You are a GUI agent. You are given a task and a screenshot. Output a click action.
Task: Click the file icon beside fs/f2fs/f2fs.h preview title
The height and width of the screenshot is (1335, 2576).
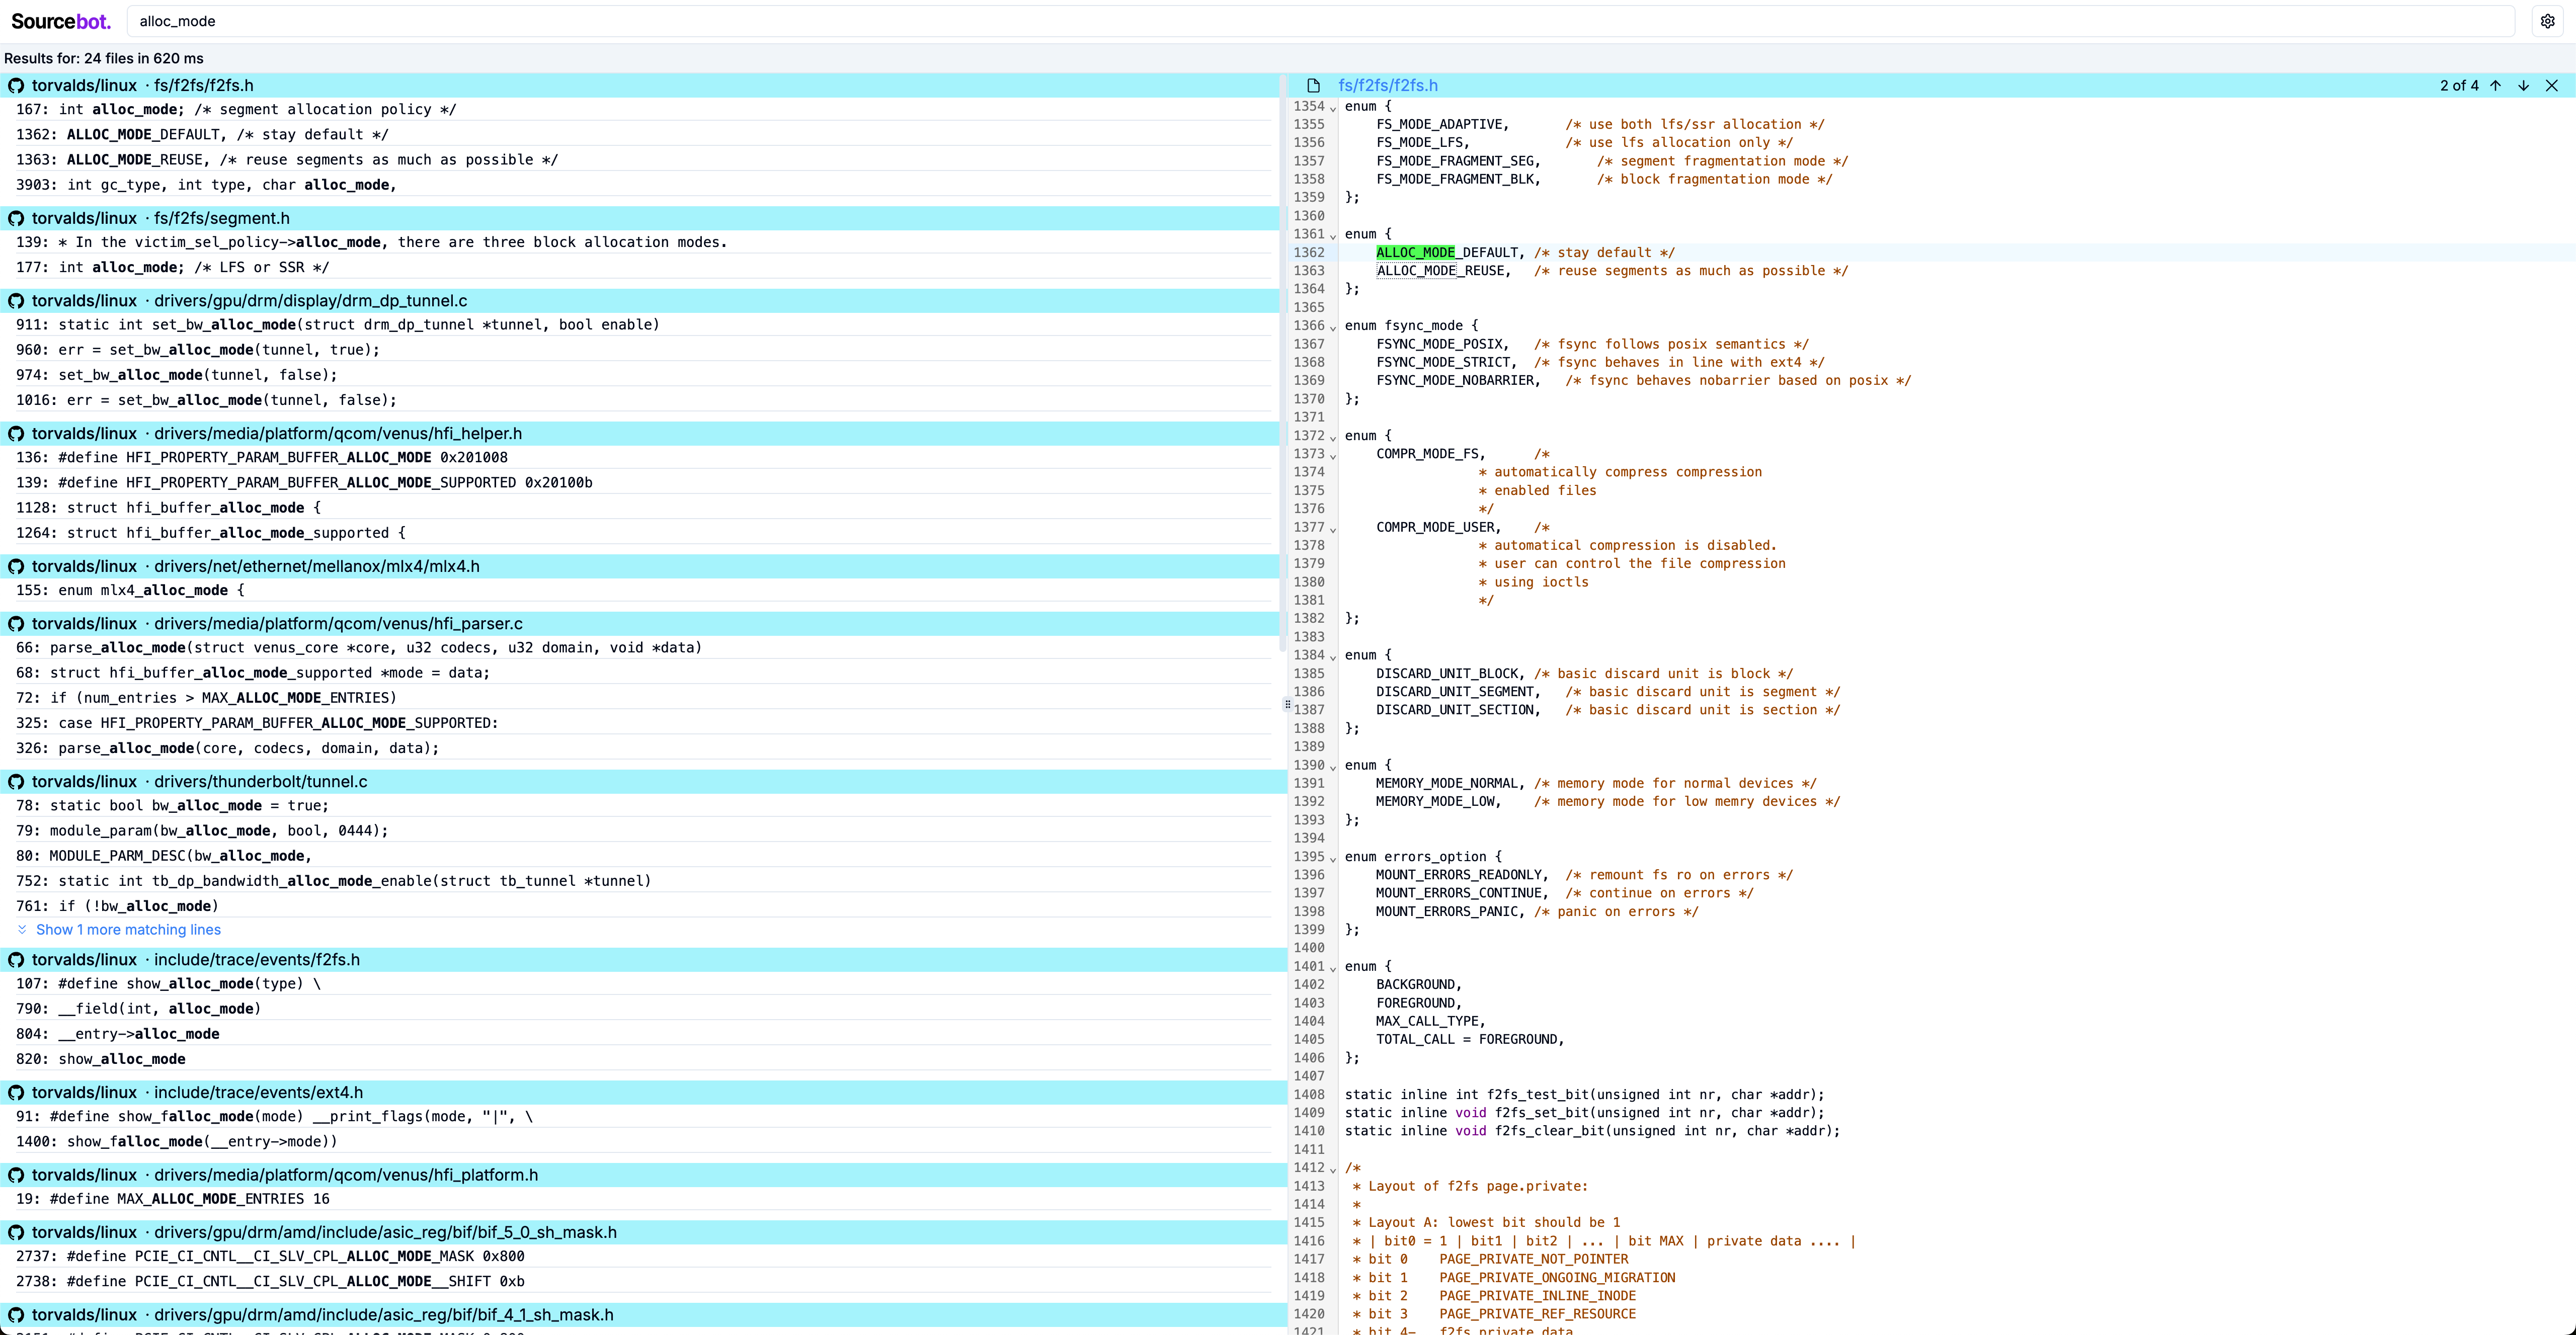pyautogui.click(x=1314, y=86)
